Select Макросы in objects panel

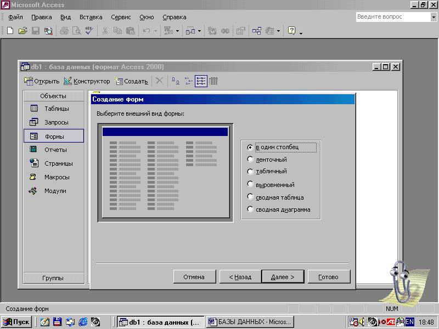[x=54, y=177]
